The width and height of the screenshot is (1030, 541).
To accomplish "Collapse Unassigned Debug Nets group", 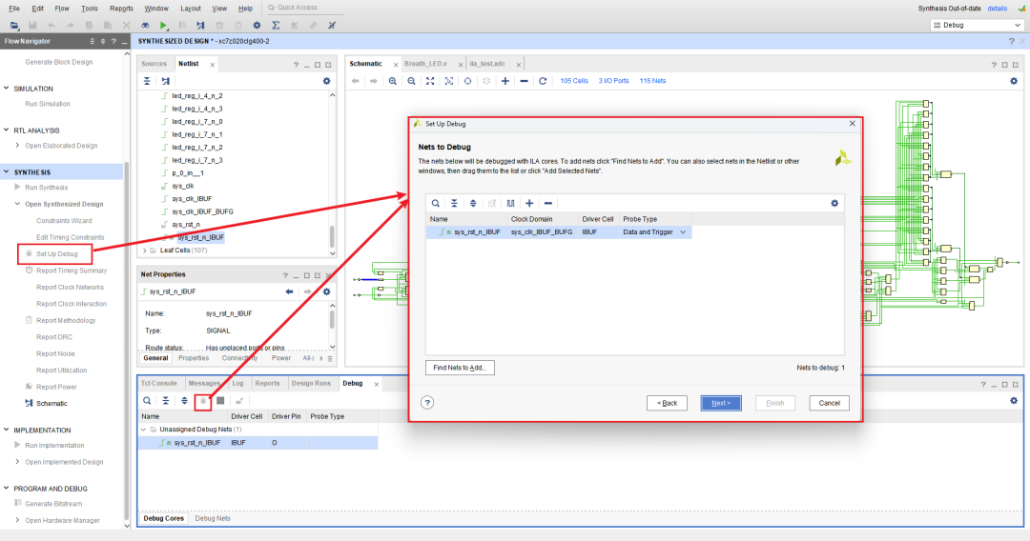I will coord(144,430).
